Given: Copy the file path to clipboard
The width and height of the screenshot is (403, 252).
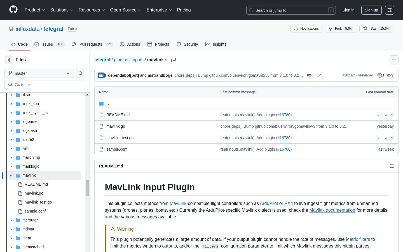Looking at the screenshot, I should [174, 60].
